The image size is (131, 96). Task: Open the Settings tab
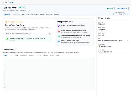click(x=56, y=14)
